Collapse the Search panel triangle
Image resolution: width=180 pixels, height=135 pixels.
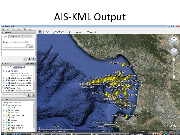coord(3,32)
